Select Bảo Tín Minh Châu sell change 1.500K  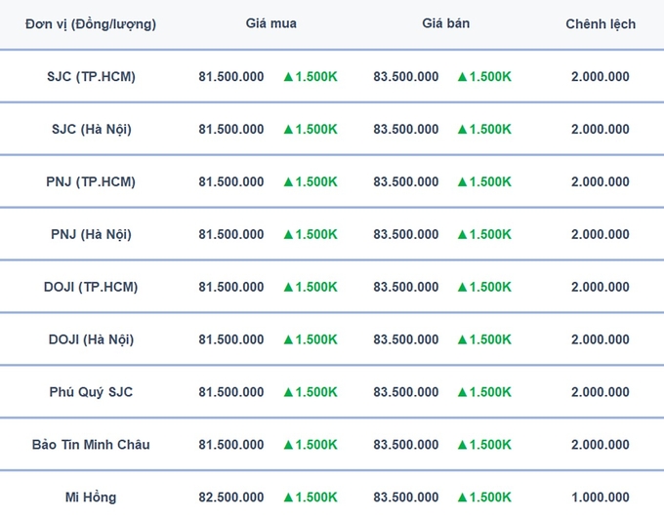[x=484, y=445]
